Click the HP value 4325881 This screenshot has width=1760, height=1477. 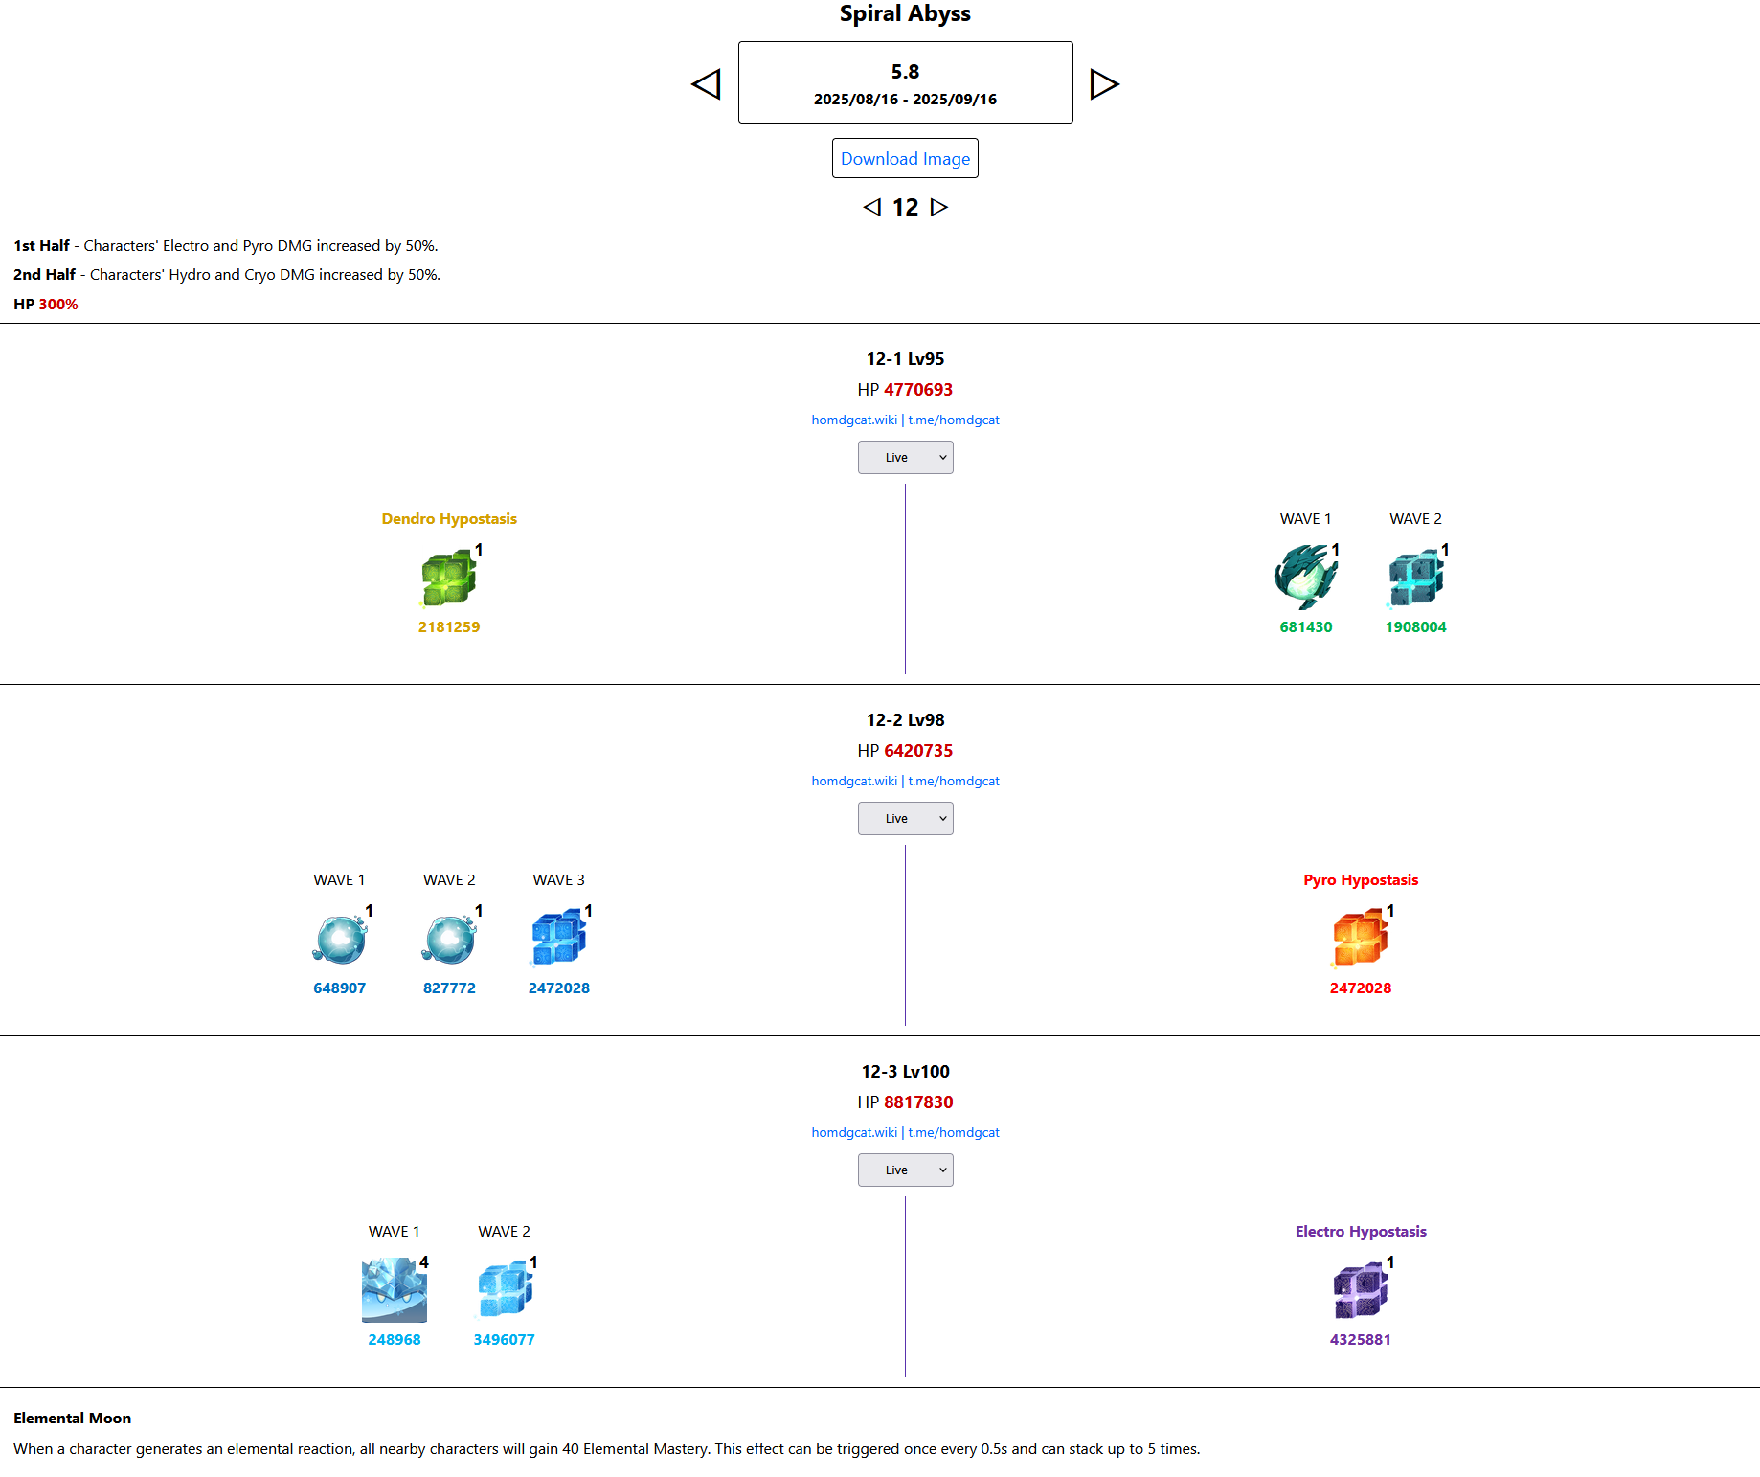(1361, 1339)
